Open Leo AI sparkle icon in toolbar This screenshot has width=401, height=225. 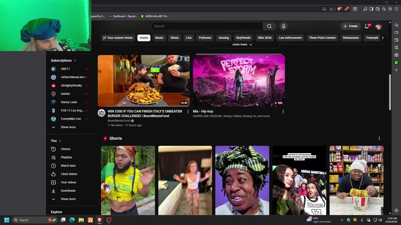(x=384, y=9)
